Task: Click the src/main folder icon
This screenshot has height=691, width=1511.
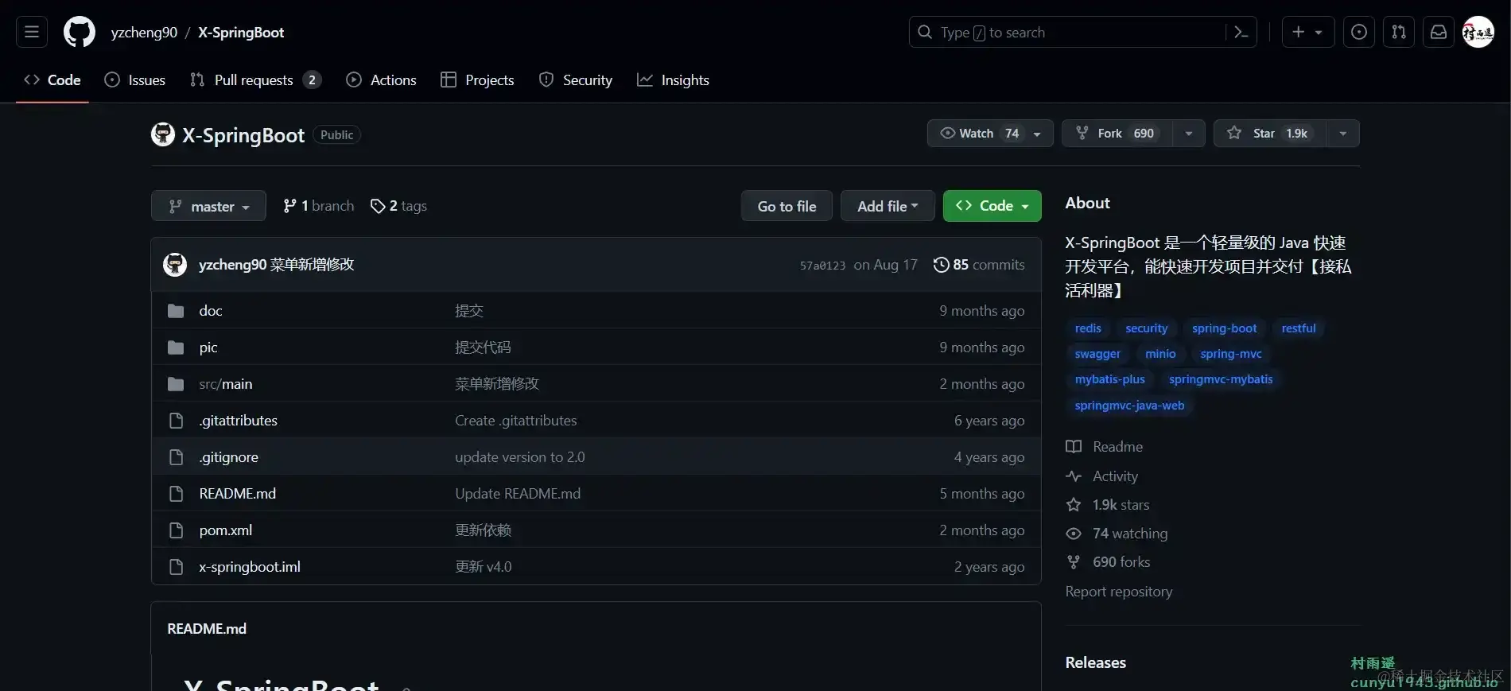Action: [176, 384]
